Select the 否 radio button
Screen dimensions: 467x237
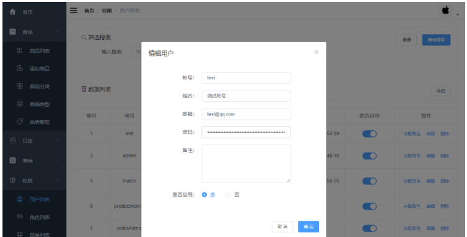pos(229,195)
